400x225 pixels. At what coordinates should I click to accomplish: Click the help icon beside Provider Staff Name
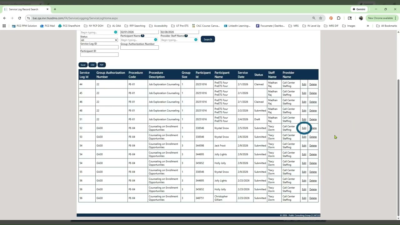pyautogui.click(x=186, y=36)
